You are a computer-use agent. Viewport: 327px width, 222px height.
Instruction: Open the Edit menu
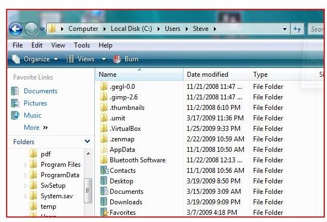click(37, 45)
